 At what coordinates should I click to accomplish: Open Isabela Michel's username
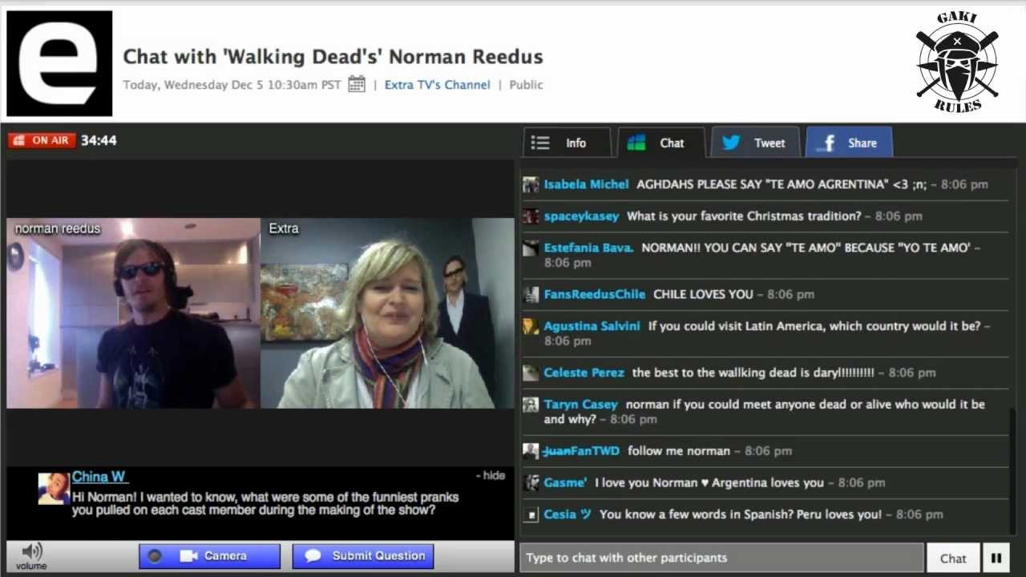click(x=586, y=184)
